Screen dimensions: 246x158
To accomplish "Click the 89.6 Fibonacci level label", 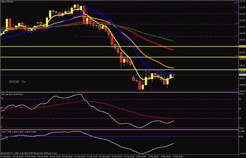I will [237, 12].
